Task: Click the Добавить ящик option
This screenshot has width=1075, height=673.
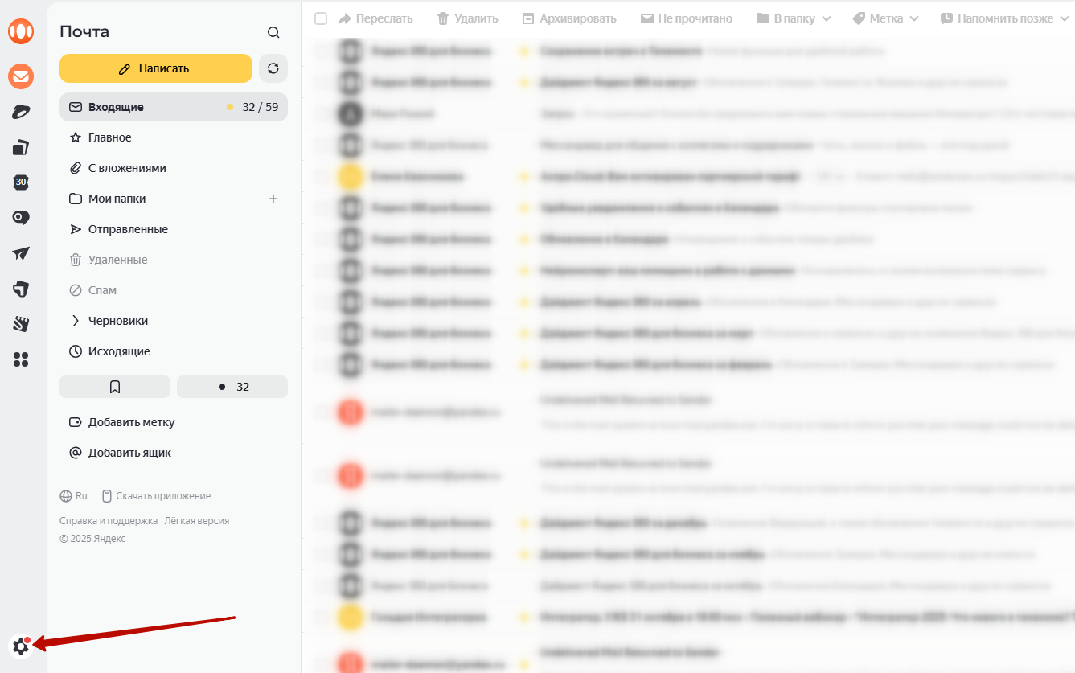Action: tap(129, 453)
